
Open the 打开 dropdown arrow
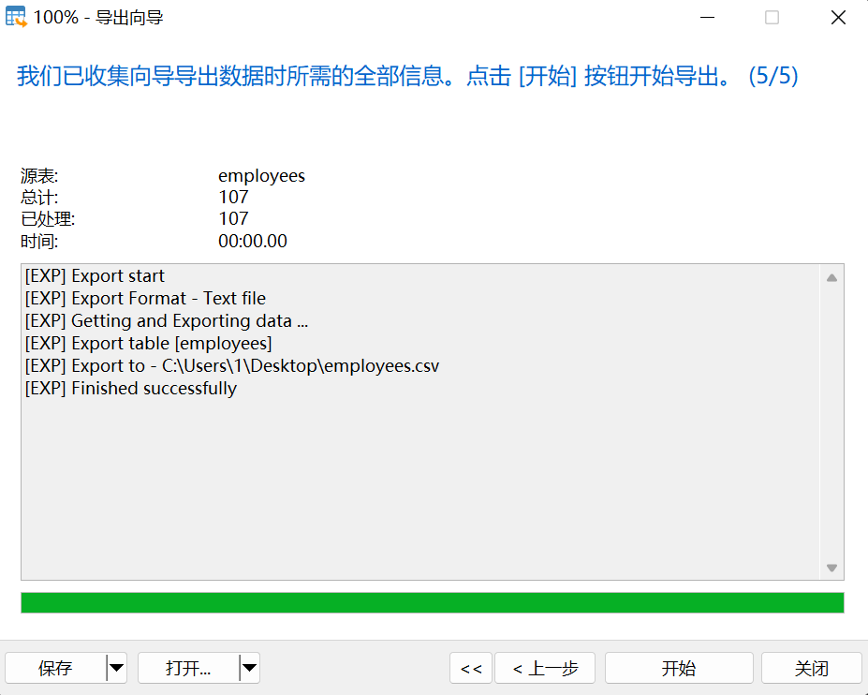(x=249, y=668)
